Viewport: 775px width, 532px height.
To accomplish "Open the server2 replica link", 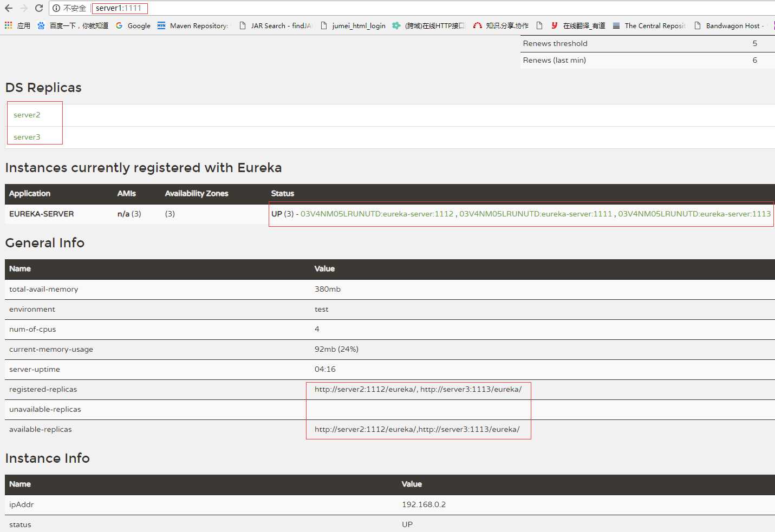I will click(x=27, y=115).
